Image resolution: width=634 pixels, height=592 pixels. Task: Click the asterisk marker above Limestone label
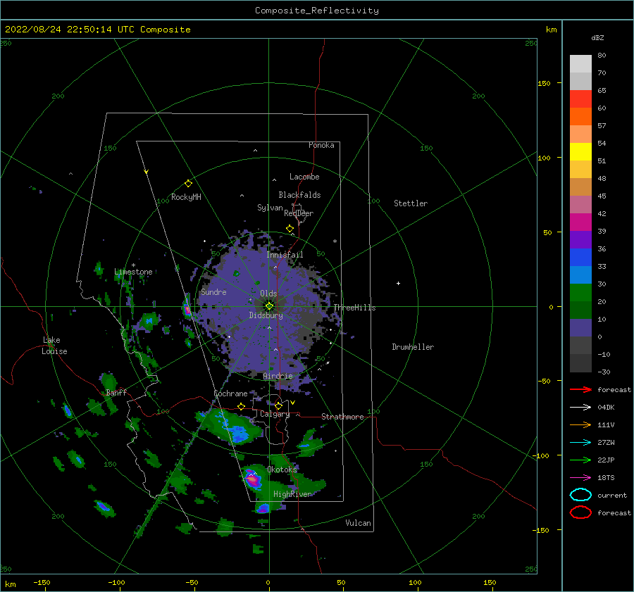click(133, 265)
